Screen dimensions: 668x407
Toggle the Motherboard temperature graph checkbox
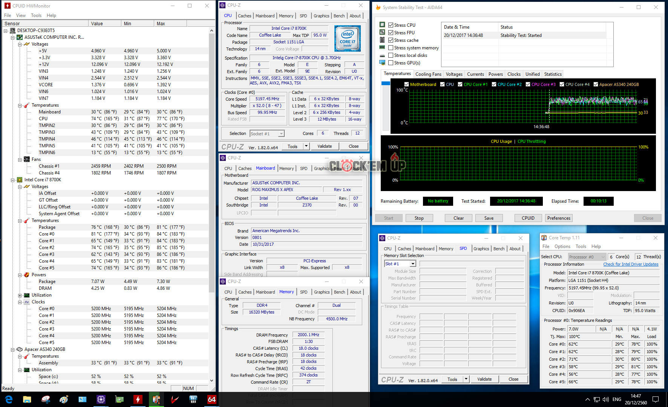coord(406,84)
